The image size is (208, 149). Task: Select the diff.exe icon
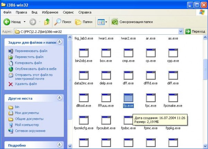pyautogui.click(x=173, y=75)
